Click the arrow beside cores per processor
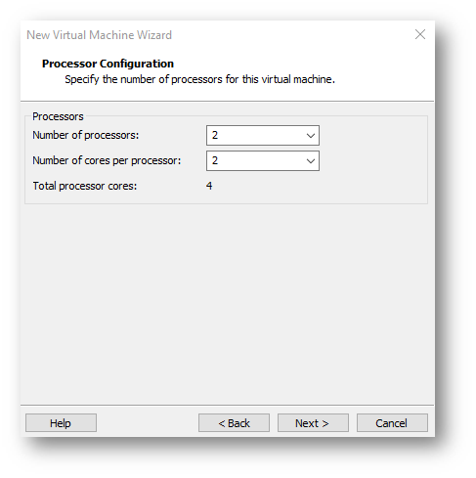The image size is (476, 478). [x=311, y=161]
